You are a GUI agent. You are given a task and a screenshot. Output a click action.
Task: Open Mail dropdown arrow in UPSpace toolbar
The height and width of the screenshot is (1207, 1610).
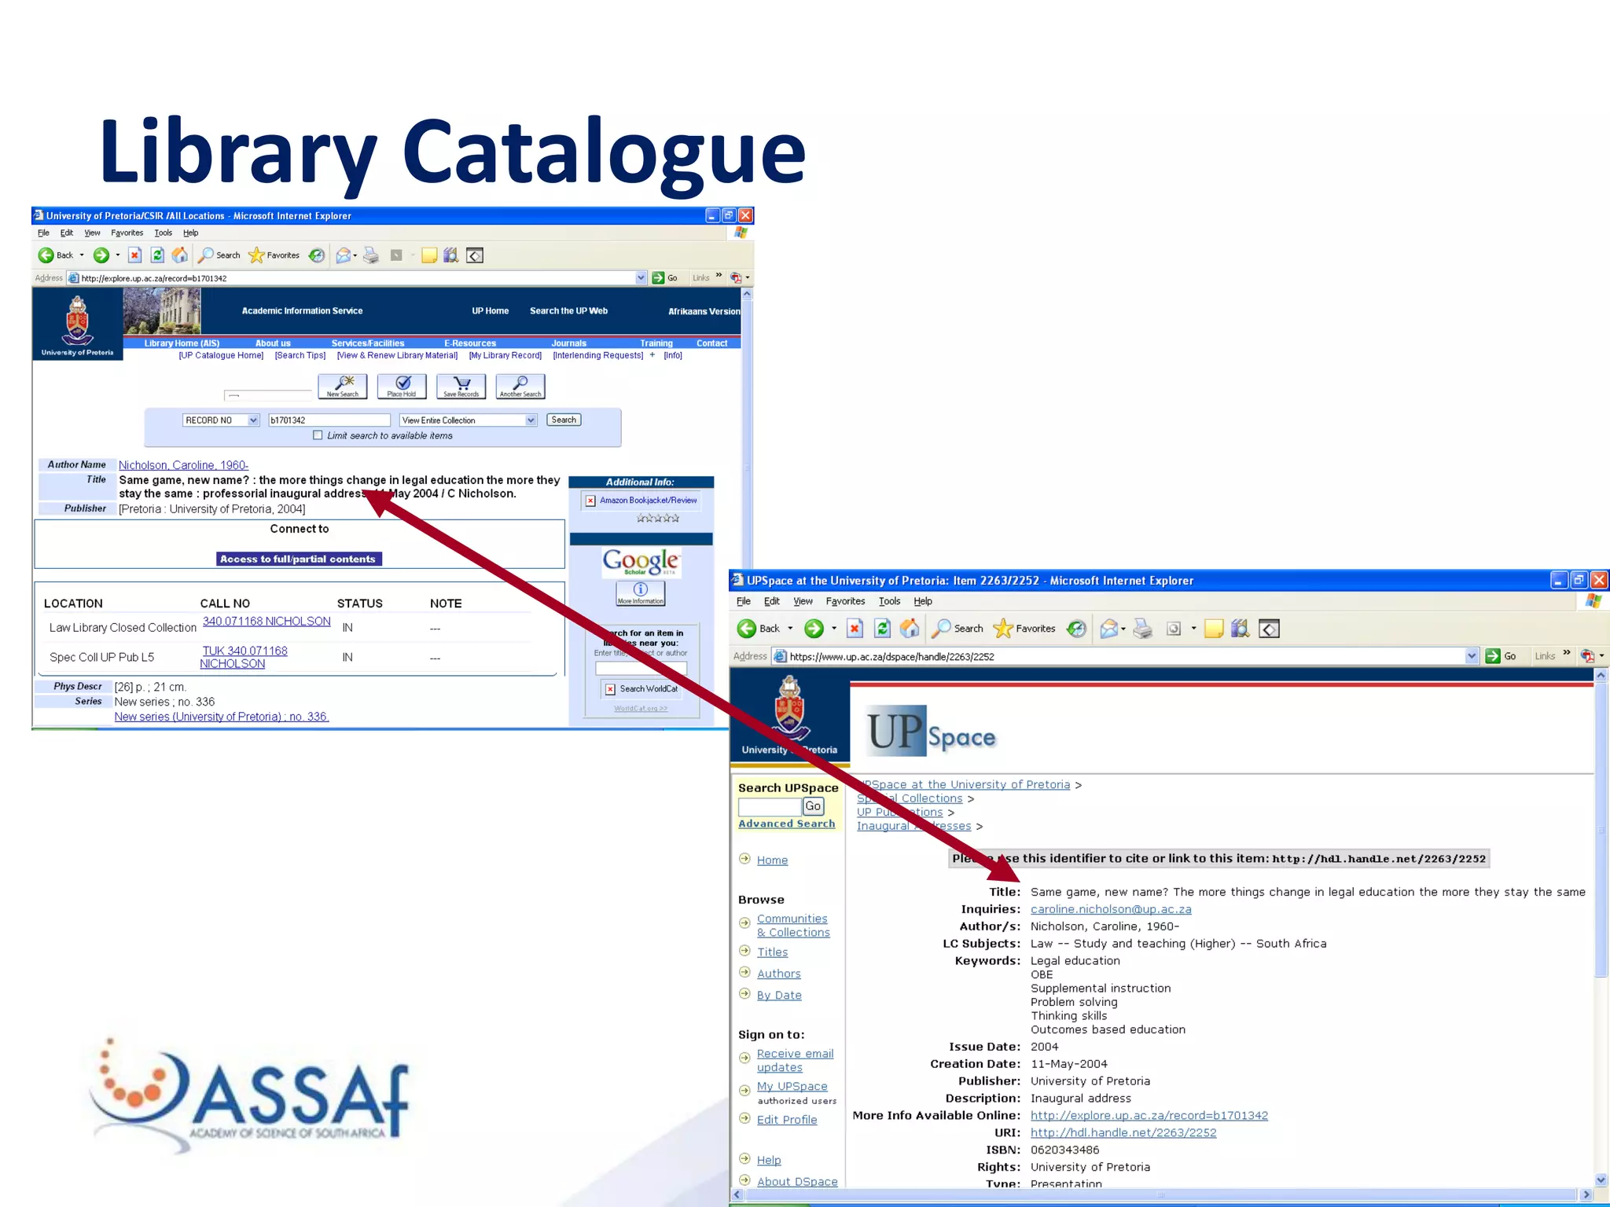point(1123,629)
